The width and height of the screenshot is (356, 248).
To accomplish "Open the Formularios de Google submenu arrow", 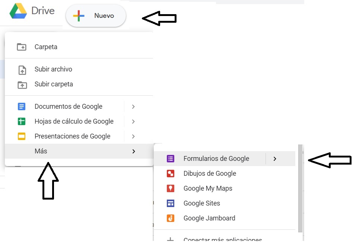I will (275, 159).
